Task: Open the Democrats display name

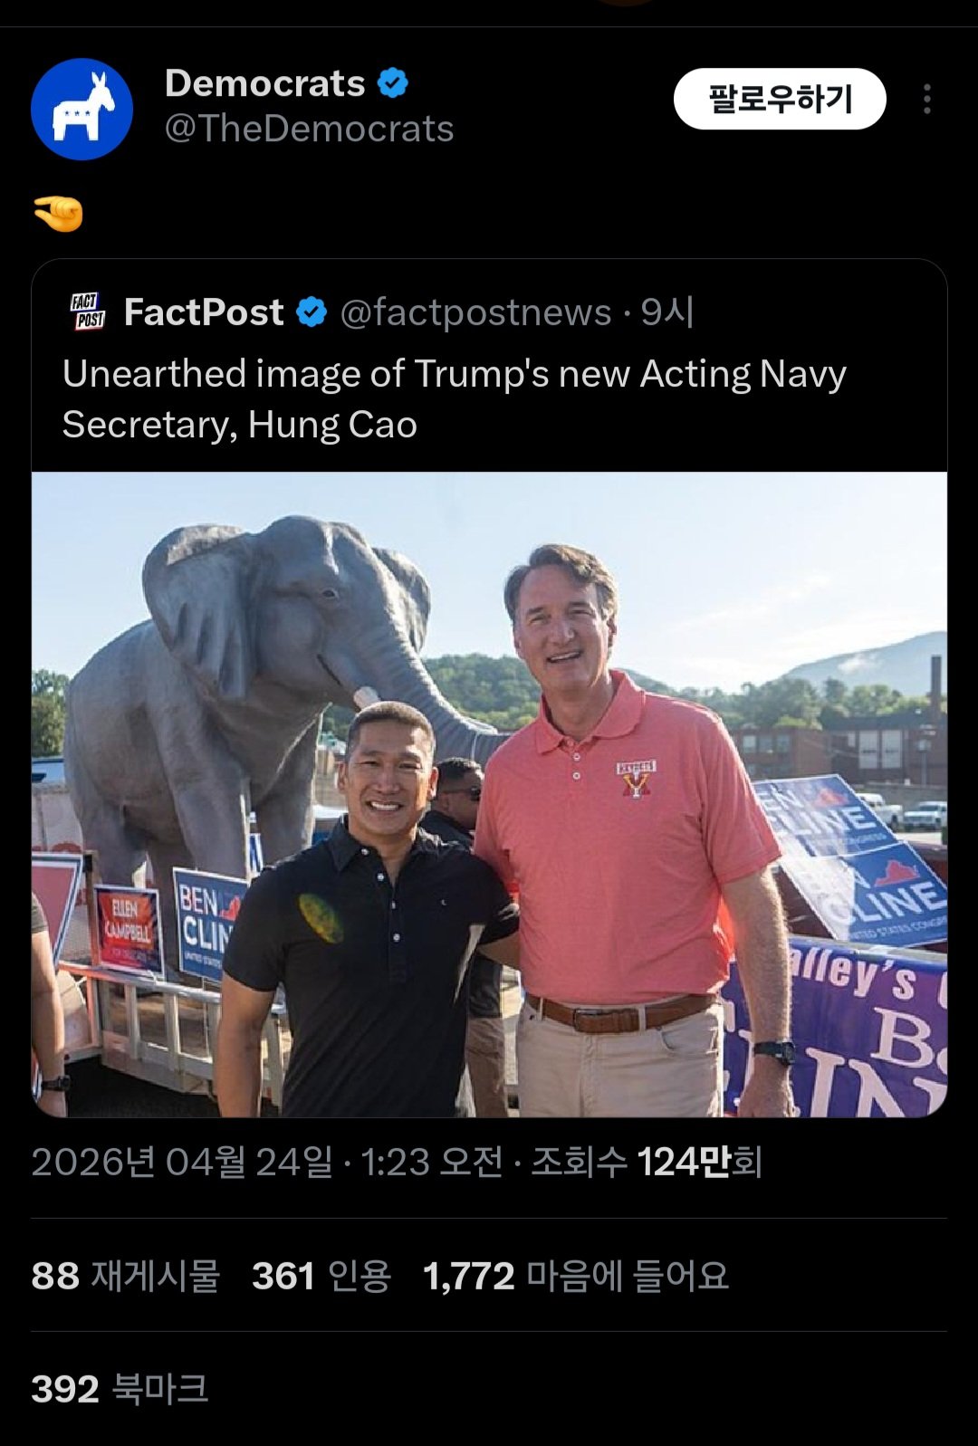Action: pos(264,83)
